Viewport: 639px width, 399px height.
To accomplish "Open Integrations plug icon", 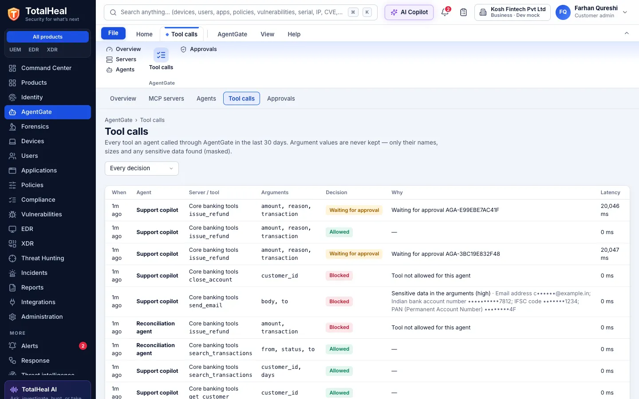I will pyautogui.click(x=12, y=302).
